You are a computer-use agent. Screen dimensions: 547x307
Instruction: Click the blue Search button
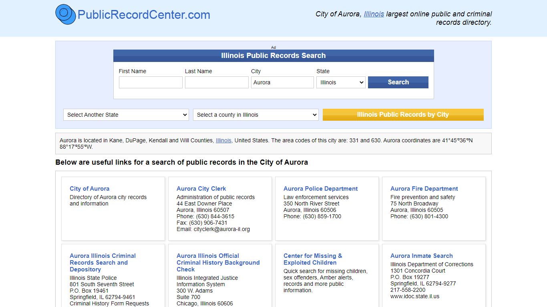(x=398, y=82)
